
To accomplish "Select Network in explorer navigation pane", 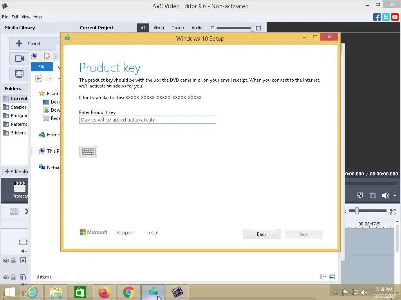I will pyautogui.click(x=50, y=167).
